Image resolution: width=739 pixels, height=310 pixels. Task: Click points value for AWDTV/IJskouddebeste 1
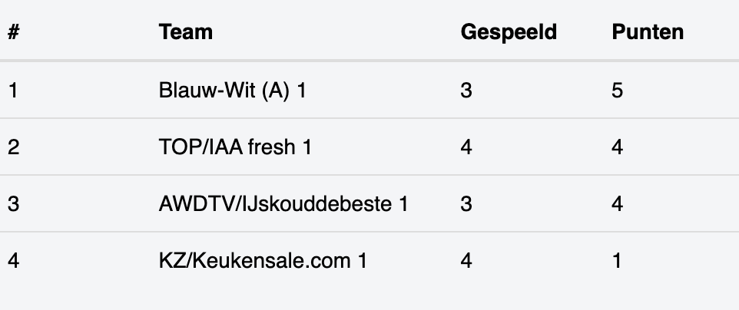pos(617,203)
